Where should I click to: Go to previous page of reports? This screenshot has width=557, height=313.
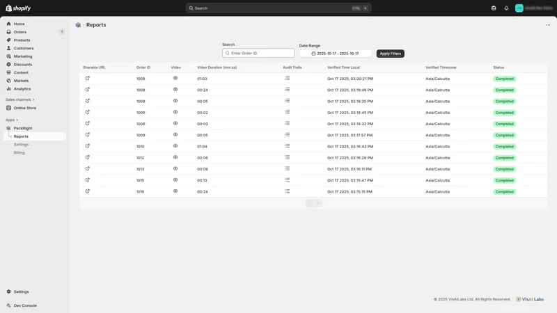coord(310,203)
